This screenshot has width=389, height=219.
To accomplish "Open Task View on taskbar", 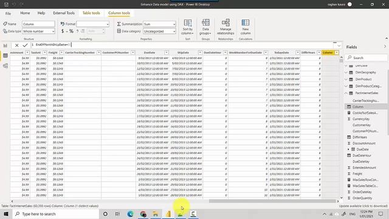I will pos(117,214).
